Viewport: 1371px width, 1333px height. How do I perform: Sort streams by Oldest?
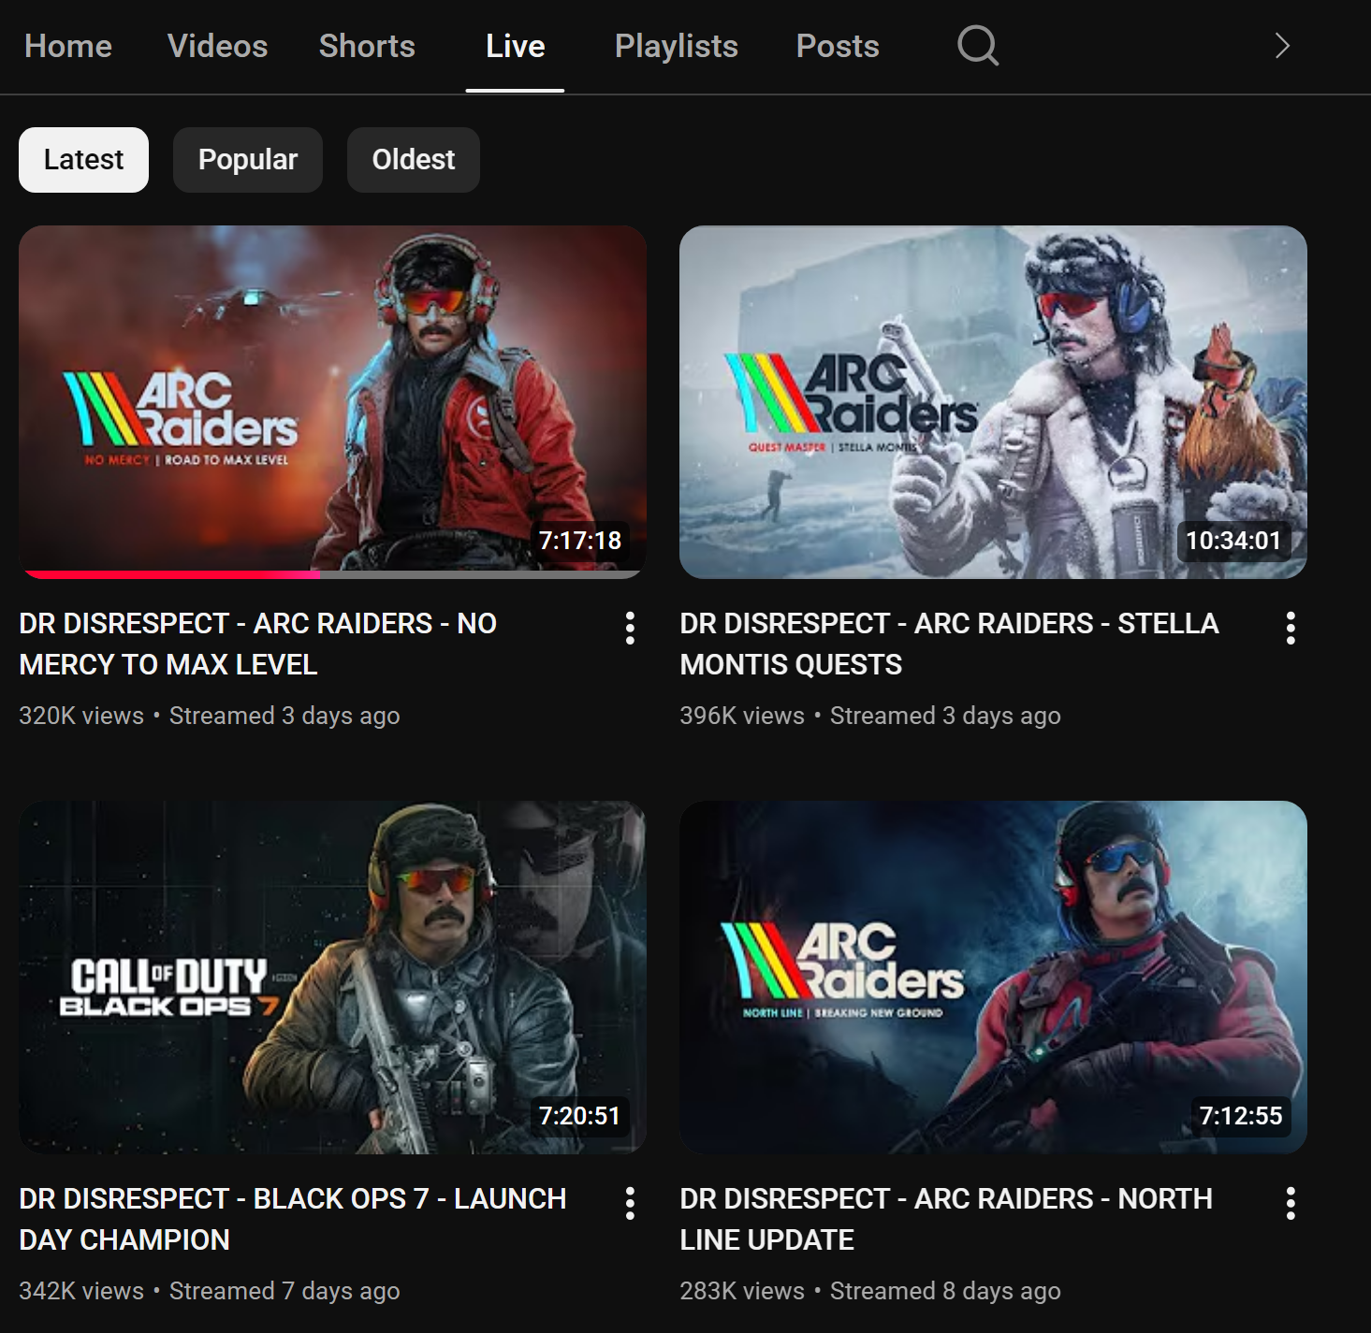(x=414, y=160)
